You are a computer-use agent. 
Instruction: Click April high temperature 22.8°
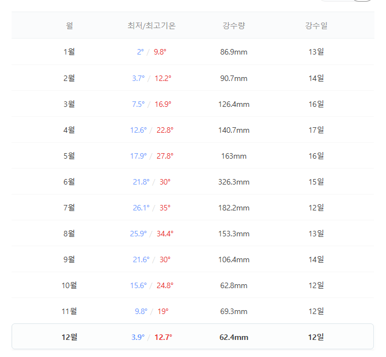click(165, 130)
